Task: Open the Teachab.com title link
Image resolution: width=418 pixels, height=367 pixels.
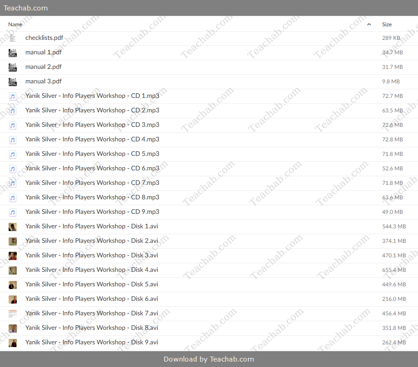Action: click(25, 8)
